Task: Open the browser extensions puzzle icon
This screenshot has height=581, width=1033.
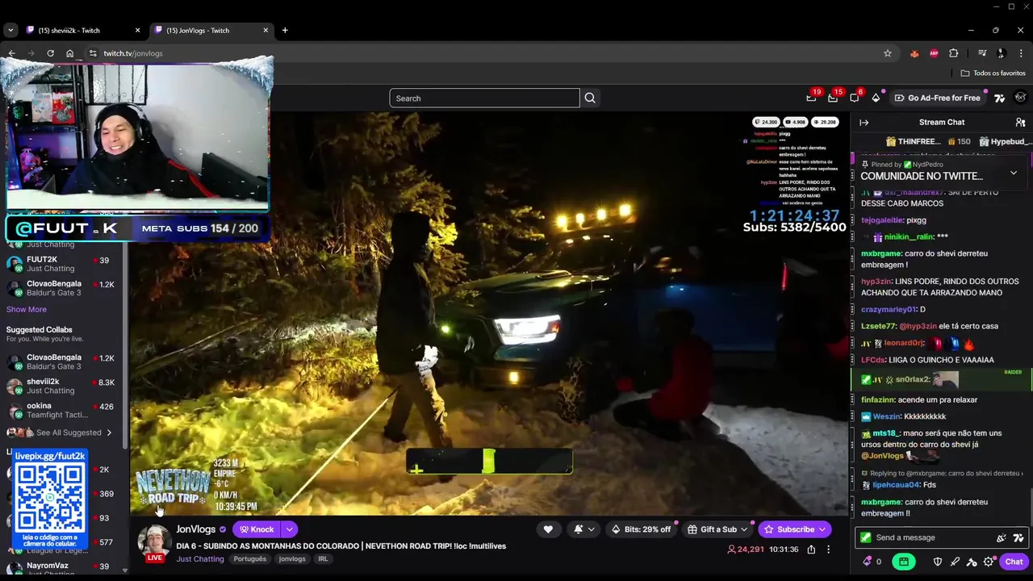Action: [953, 53]
